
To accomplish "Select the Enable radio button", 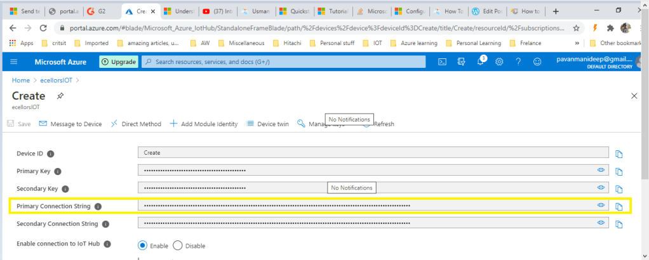I will 143,245.
